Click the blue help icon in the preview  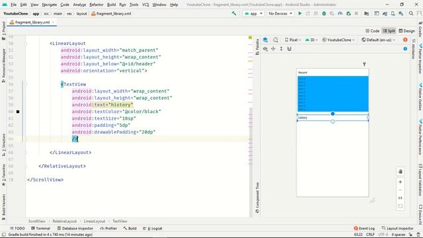tap(405, 48)
